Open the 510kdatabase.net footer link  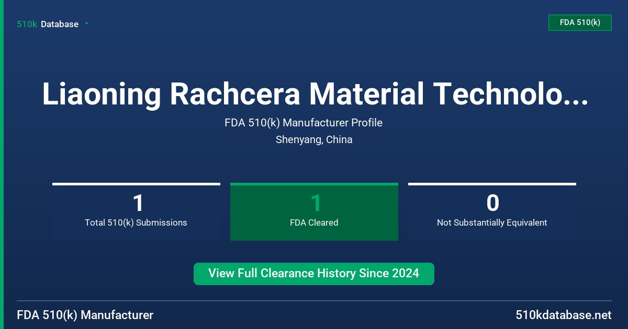(563, 315)
